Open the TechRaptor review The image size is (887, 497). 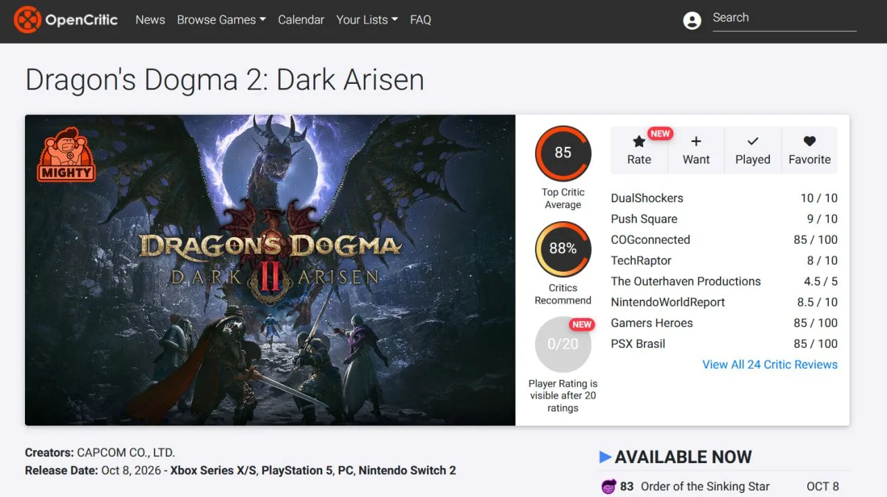[x=641, y=261]
